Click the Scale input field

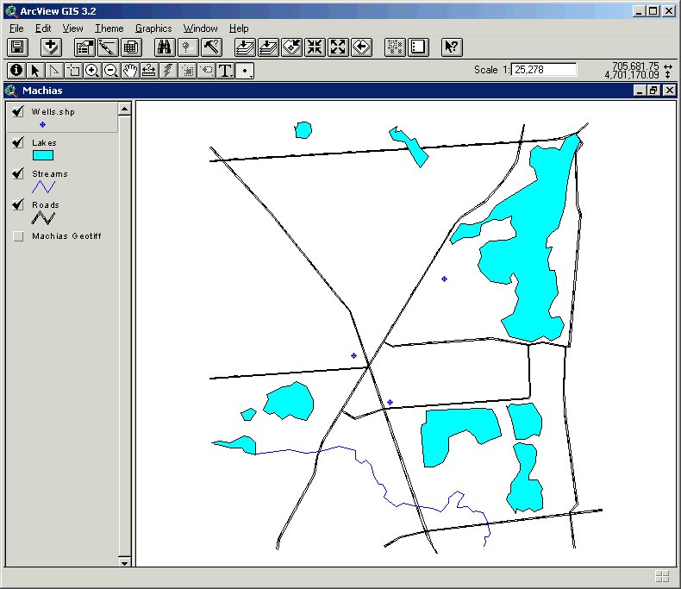click(544, 70)
